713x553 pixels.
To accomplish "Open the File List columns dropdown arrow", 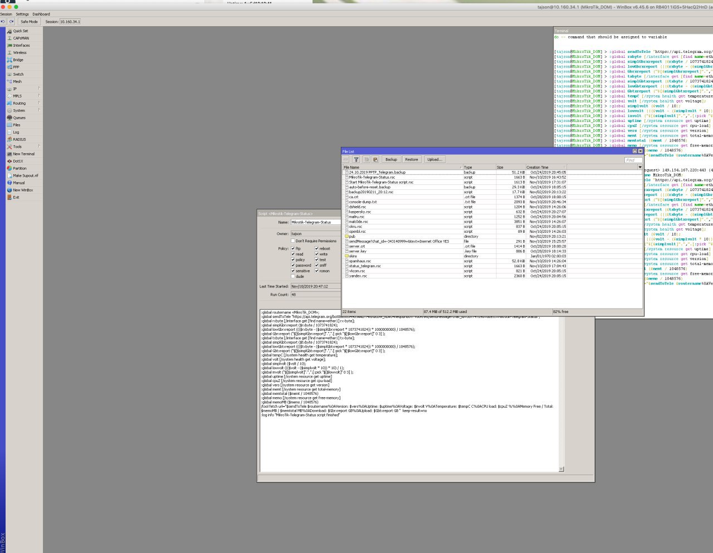I will (639, 167).
